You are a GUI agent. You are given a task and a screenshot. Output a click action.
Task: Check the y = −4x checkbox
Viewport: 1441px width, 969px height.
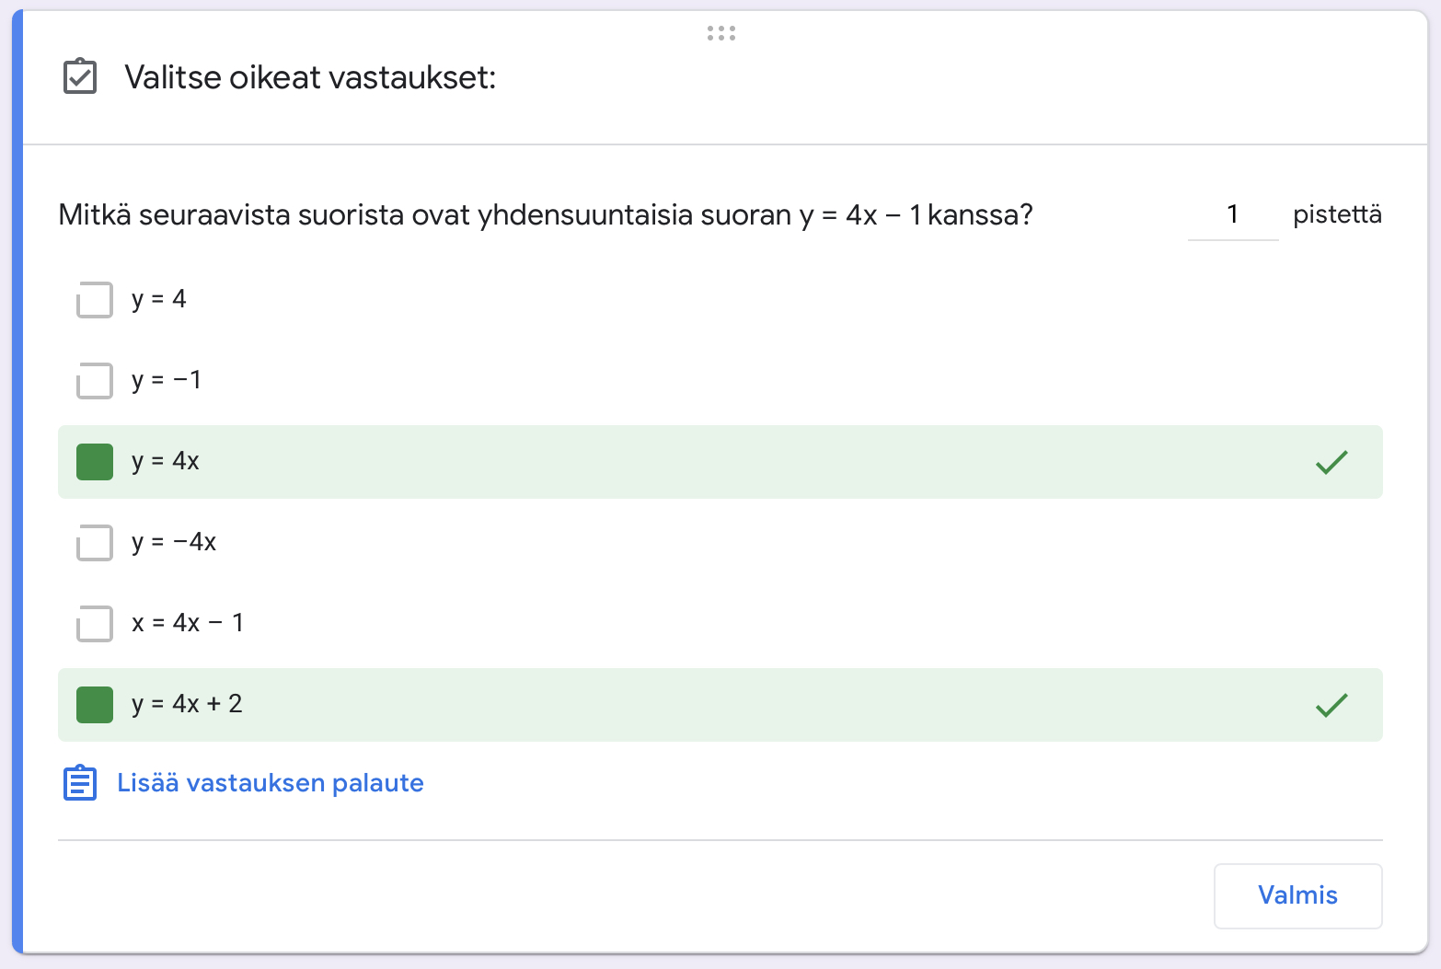[x=94, y=543]
